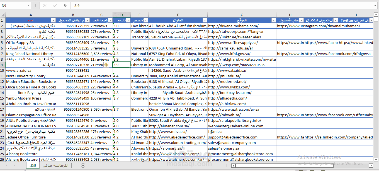Click previous sheet navigation arrow
379x171 pixels.
[x=7, y=165]
